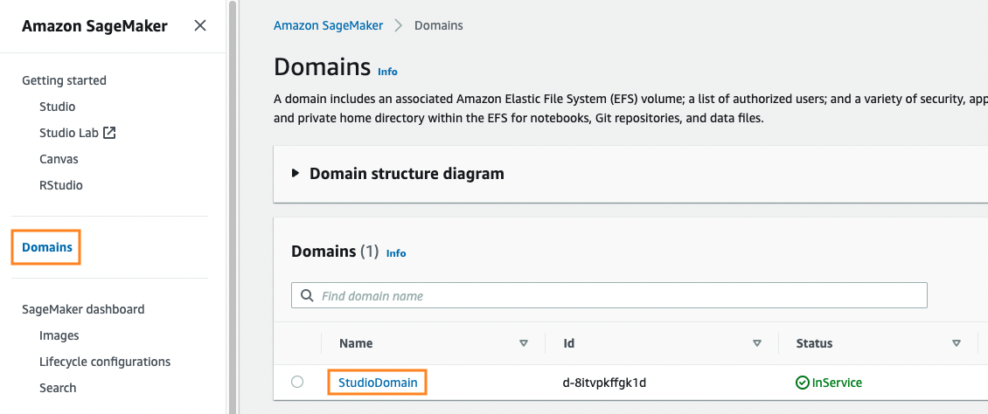
Task: Focus the Find domain name search field
Action: [x=609, y=295]
